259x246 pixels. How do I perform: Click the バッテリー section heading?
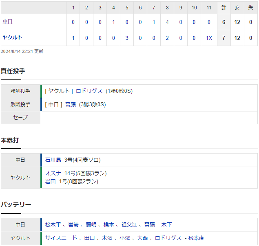click(x=16, y=205)
